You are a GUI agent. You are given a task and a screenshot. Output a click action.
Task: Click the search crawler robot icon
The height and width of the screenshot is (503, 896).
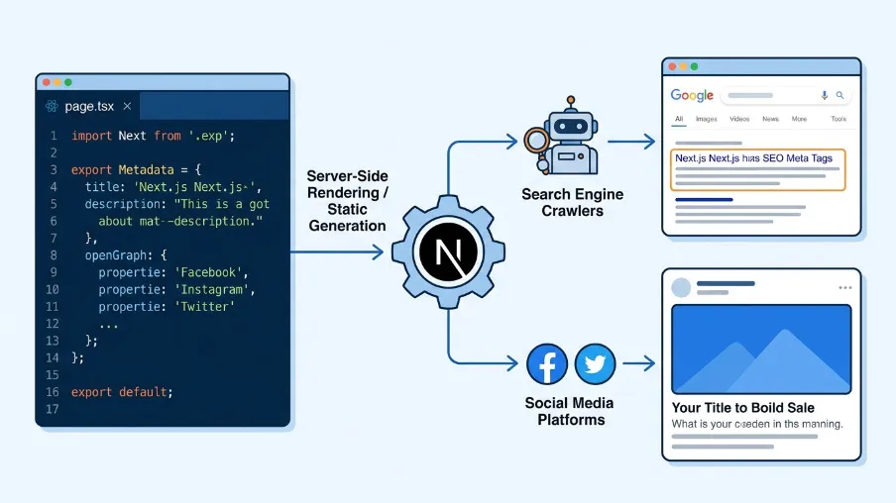click(562, 136)
